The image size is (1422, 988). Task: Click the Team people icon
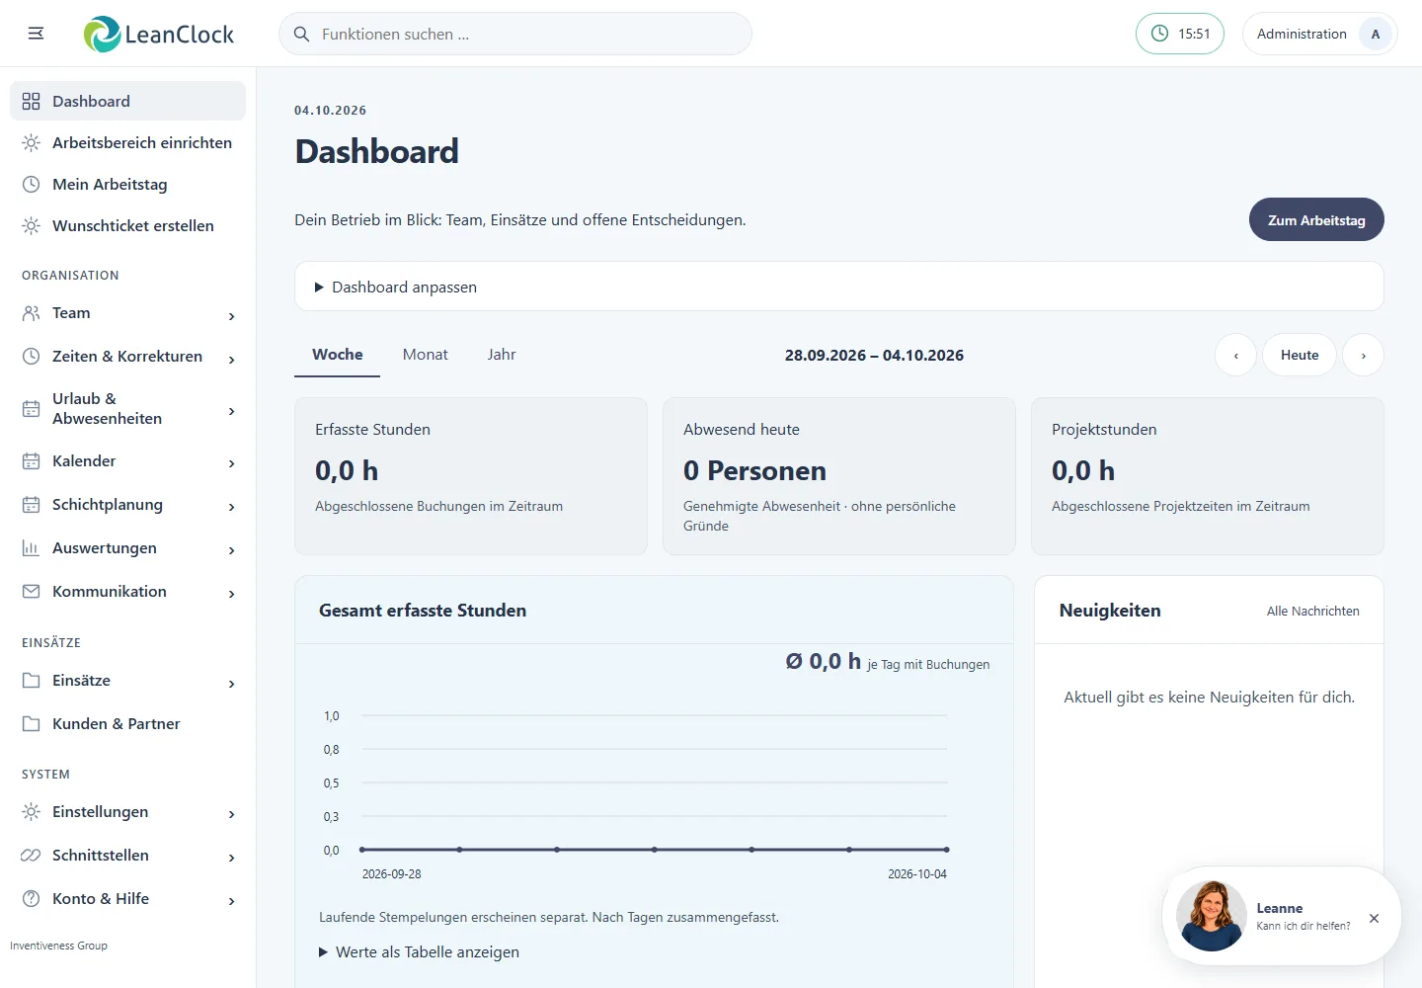click(32, 313)
